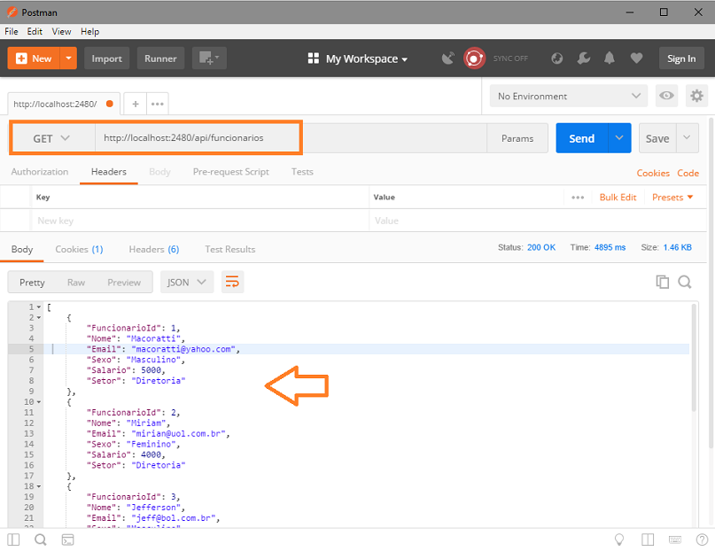
Task: Click the blue Send button
Action: [582, 138]
